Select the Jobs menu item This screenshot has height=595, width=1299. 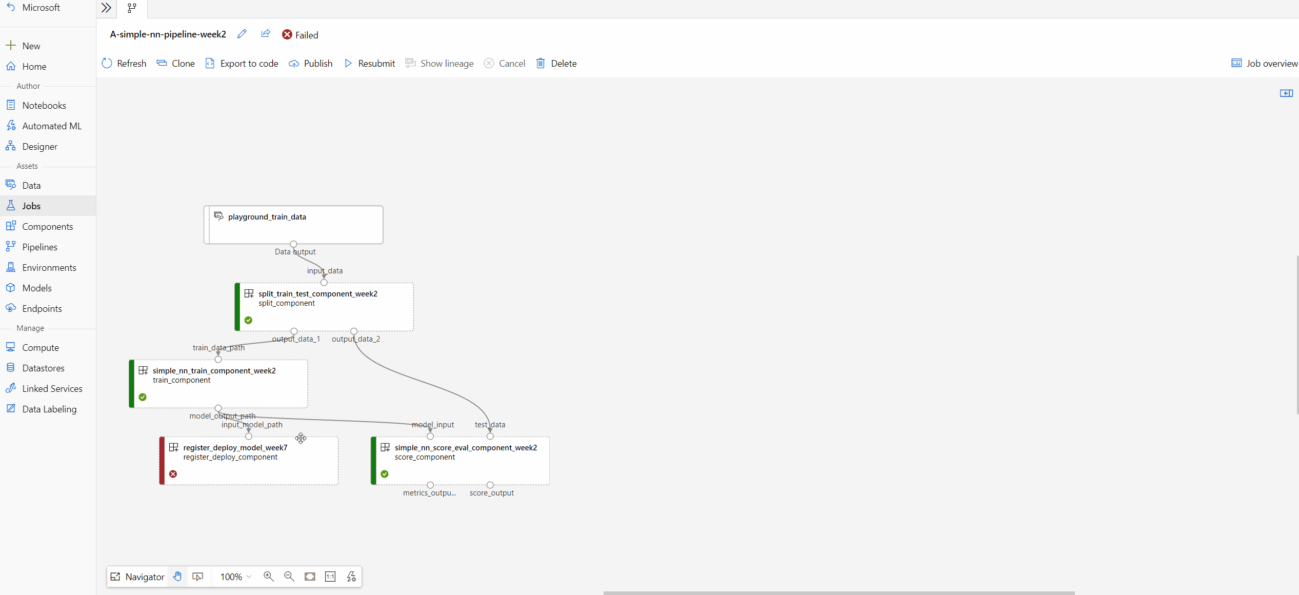tap(31, 206)
